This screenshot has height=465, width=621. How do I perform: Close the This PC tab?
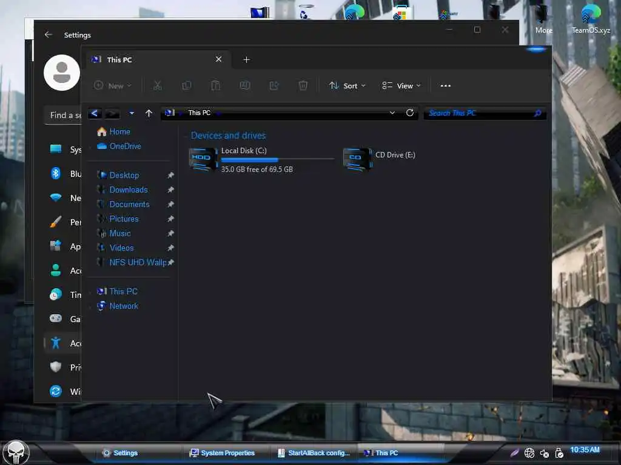click(x=218, y=59)
